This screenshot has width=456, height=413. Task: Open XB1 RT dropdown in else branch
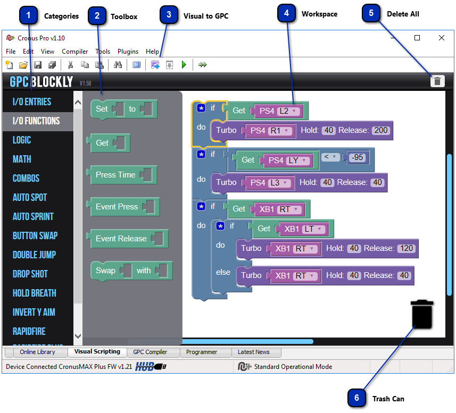[305, 276]
